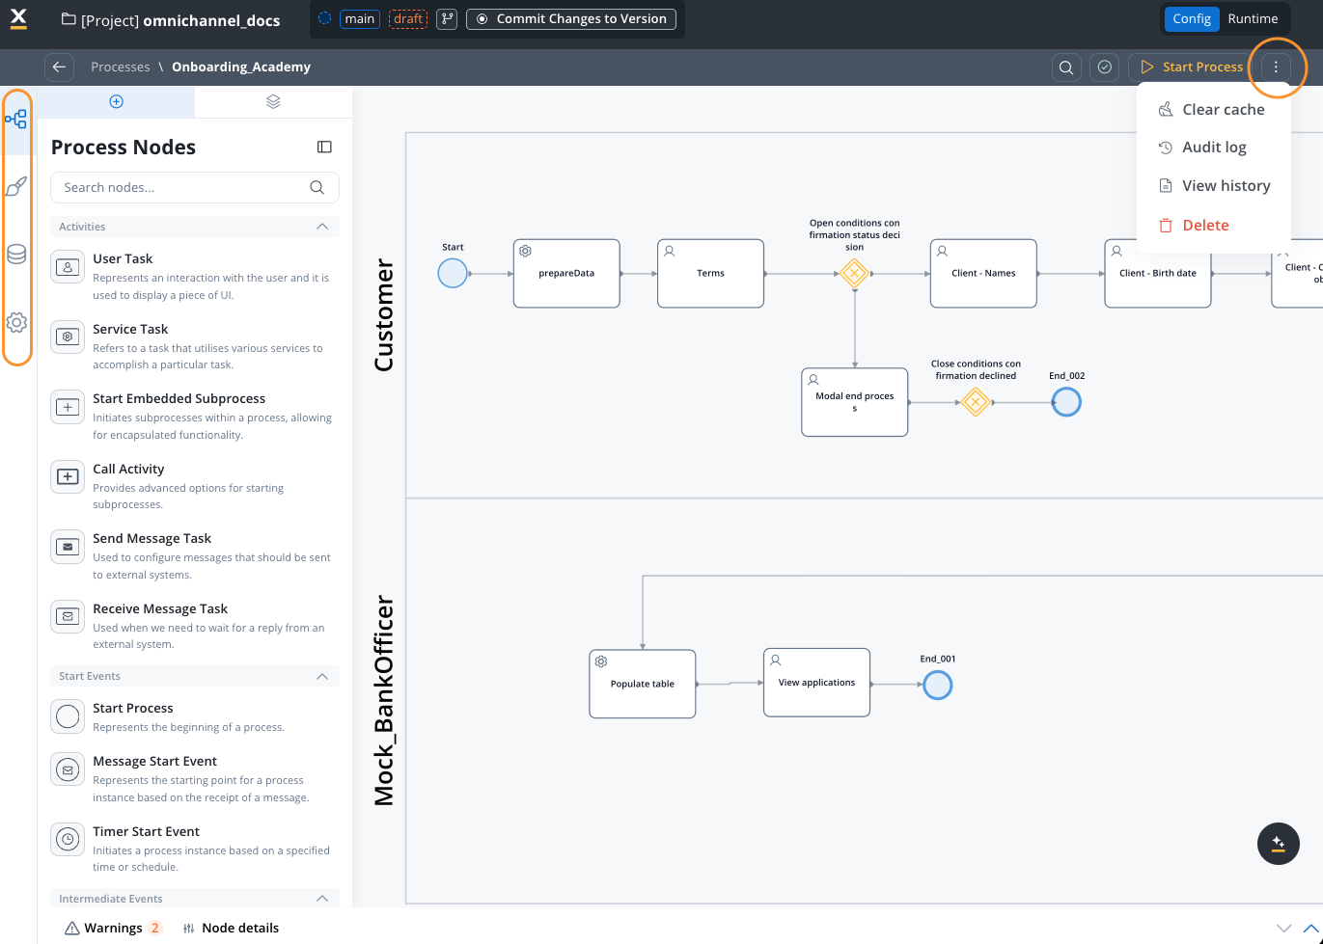The height and width of the screenshot is (944, 1323).
Task: Collapse the Start Events section
Action: pos(322,675)
